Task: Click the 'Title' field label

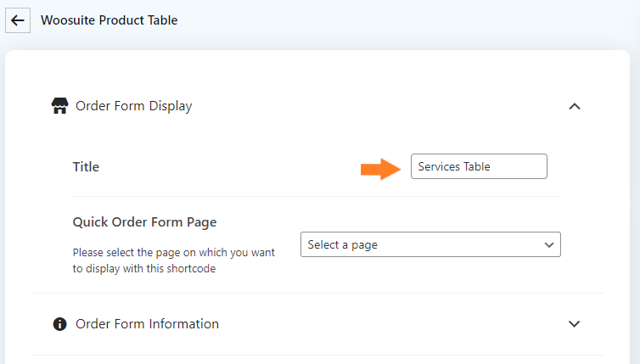Action: click(x=86, y=167)
